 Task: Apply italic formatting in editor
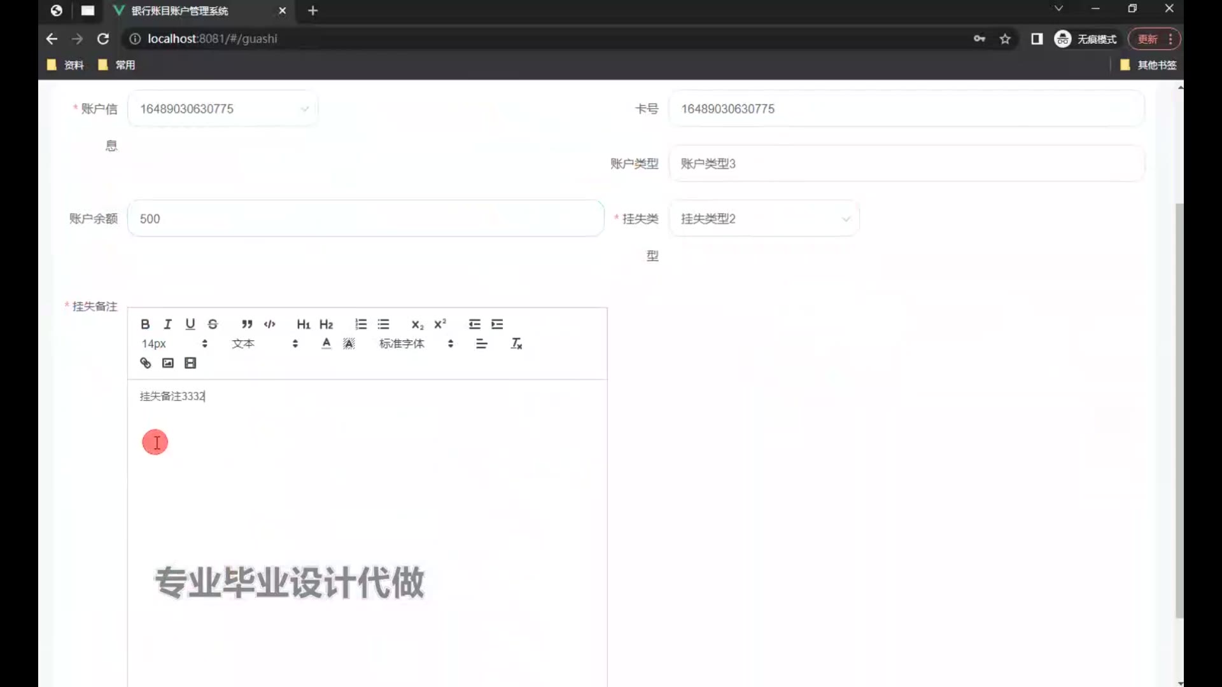[x=167, y=324]
